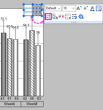Image resolution: width=103 pixels, height=110 pixels.
Task: Select the plain gradient bar above 63
Action: [38, 71]
